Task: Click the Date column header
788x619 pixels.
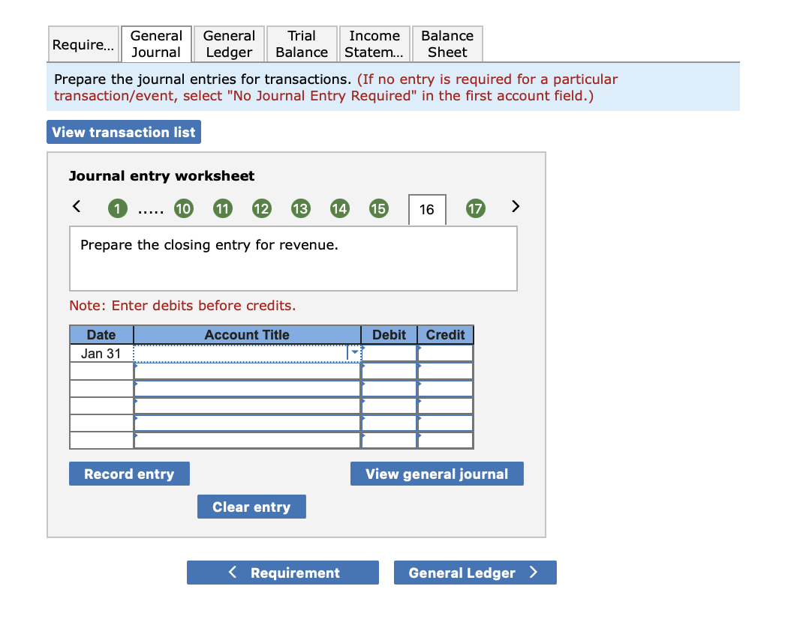Action: (101, 335)
